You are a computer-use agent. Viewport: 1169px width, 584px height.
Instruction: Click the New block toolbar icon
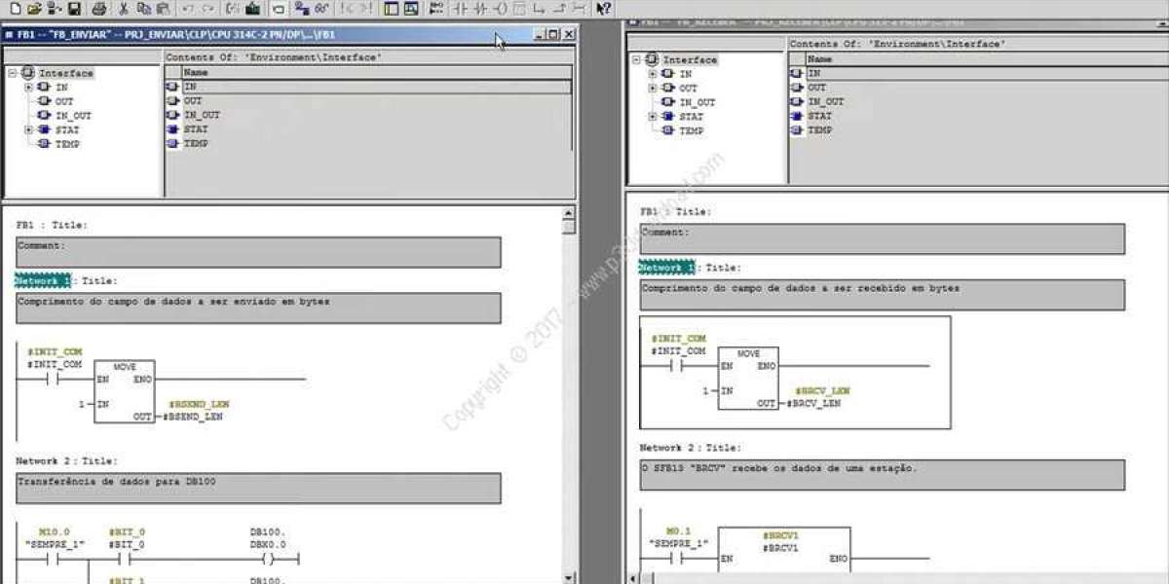click(x=15, y=9)
